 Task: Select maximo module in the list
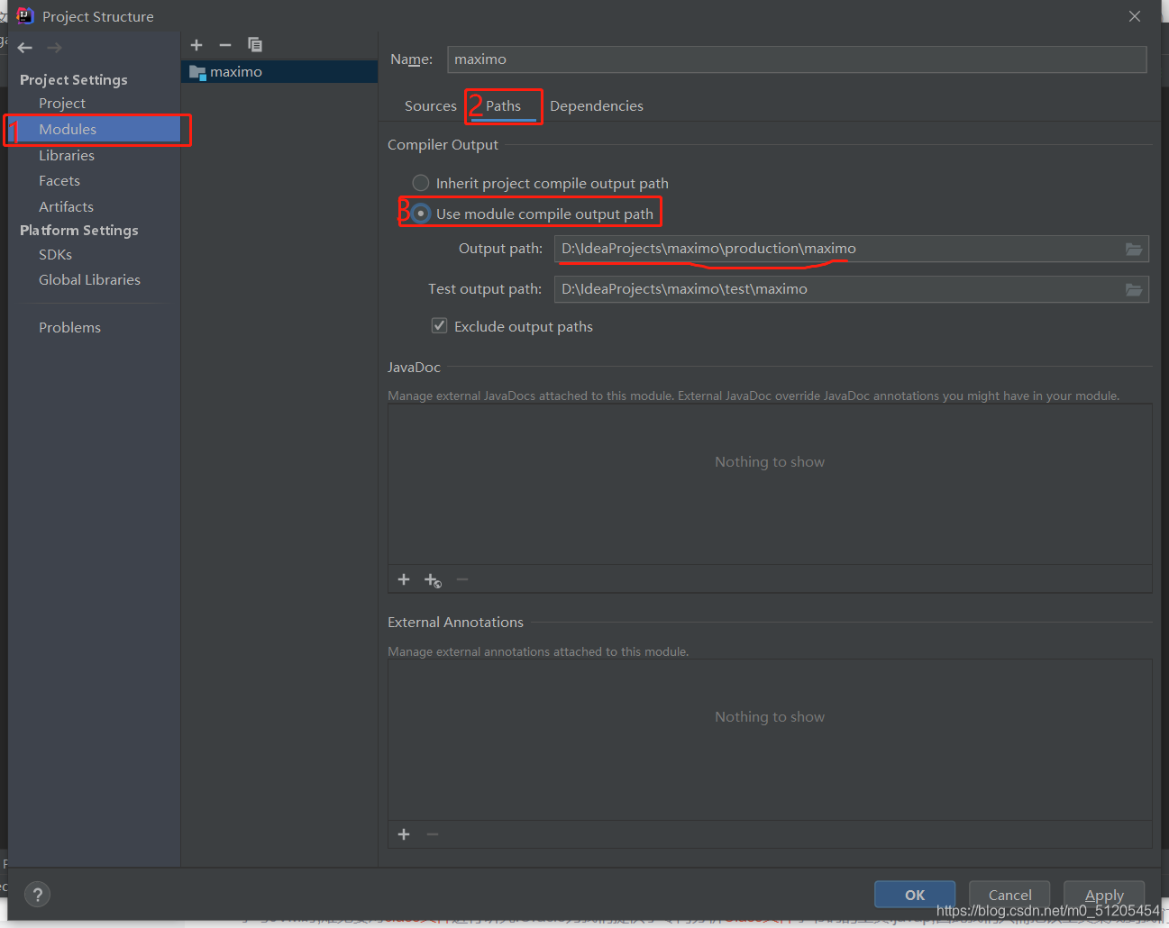[279, 72]
